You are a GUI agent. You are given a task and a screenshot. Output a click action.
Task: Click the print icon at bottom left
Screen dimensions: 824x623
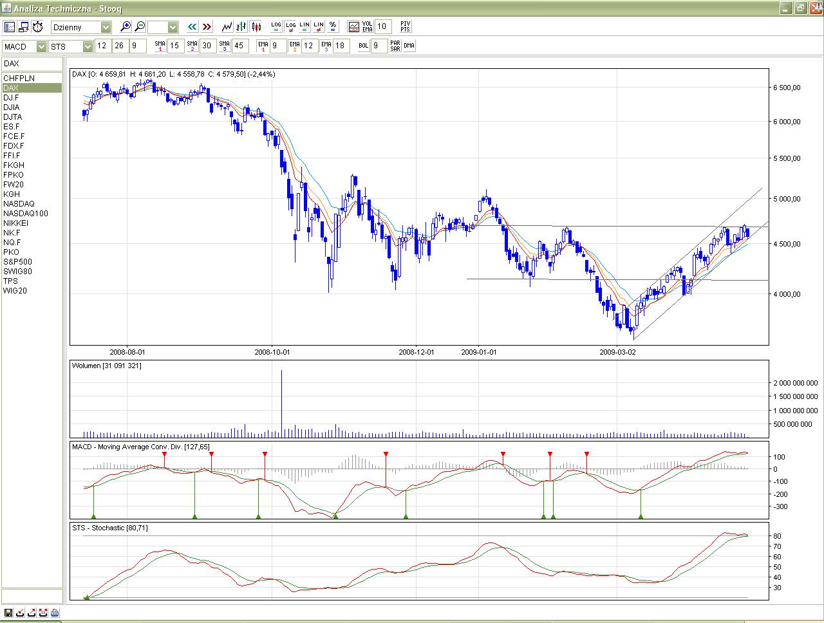(55, 613)
